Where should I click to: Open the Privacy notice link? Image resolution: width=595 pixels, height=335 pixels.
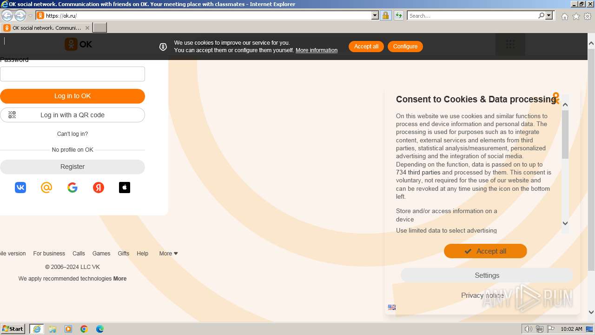click(x=483, y=295)
